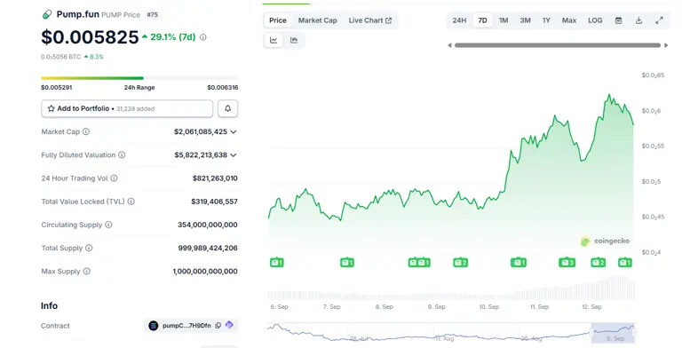Click the Pump.fun pill logo icon
The image size is (682, 348).
[x=46, y=15]
